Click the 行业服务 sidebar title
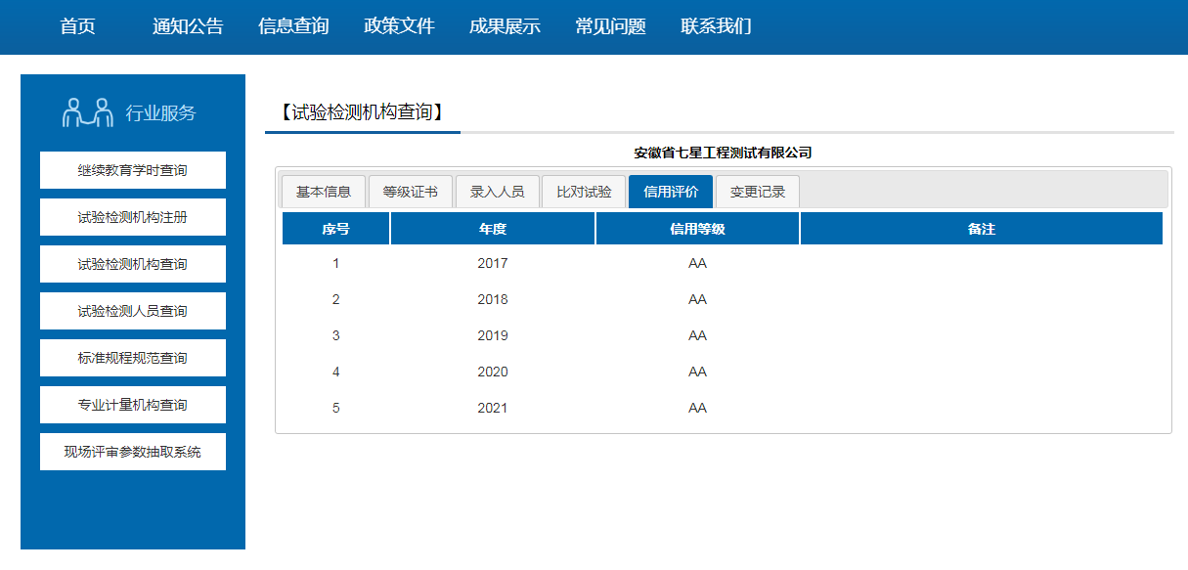Screen dimensions: 1188x570 coord(160,113)
